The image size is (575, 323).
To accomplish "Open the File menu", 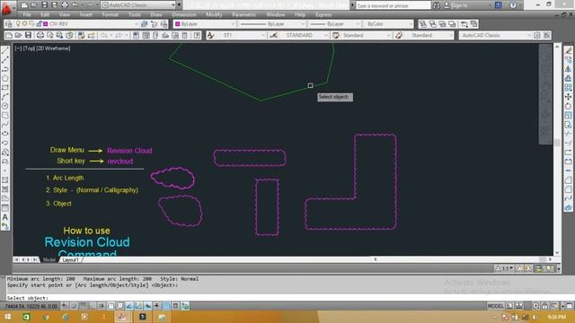I will click(x=27, y=14).
